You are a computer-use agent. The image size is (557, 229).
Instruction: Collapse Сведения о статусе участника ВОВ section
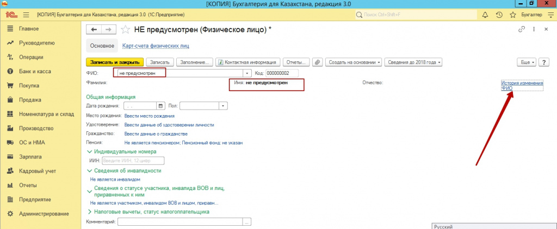point(157,192)
